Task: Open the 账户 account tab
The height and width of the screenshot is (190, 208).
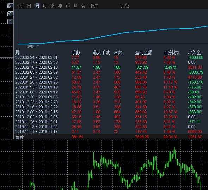Action: (x=94, y=6)
